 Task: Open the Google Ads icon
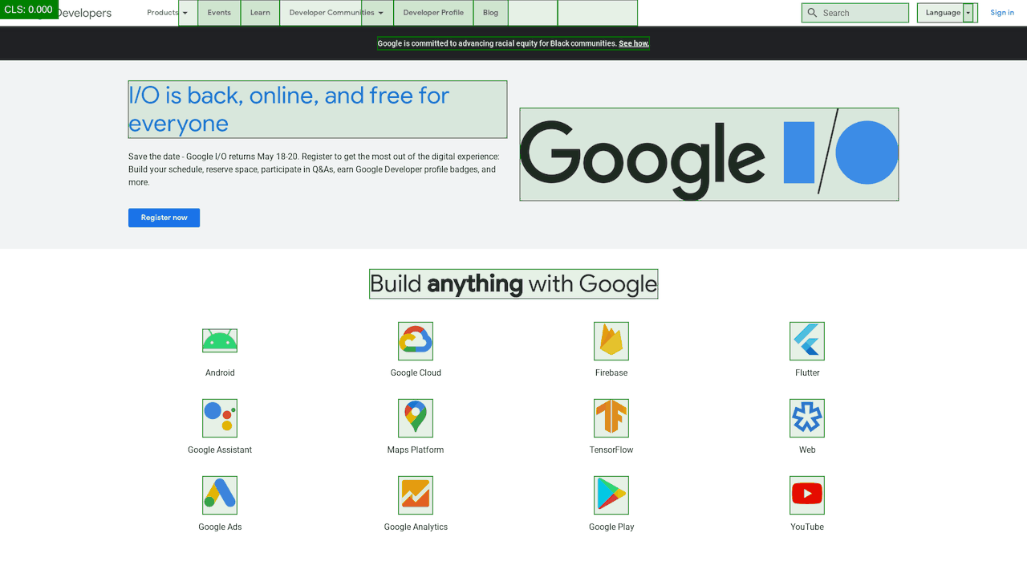pos(219,495)
